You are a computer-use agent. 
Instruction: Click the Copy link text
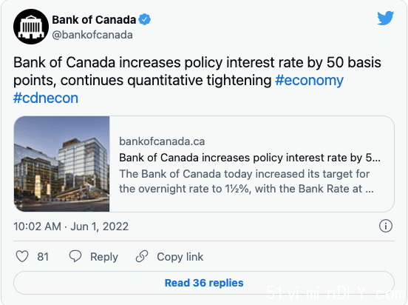[180, 257]
